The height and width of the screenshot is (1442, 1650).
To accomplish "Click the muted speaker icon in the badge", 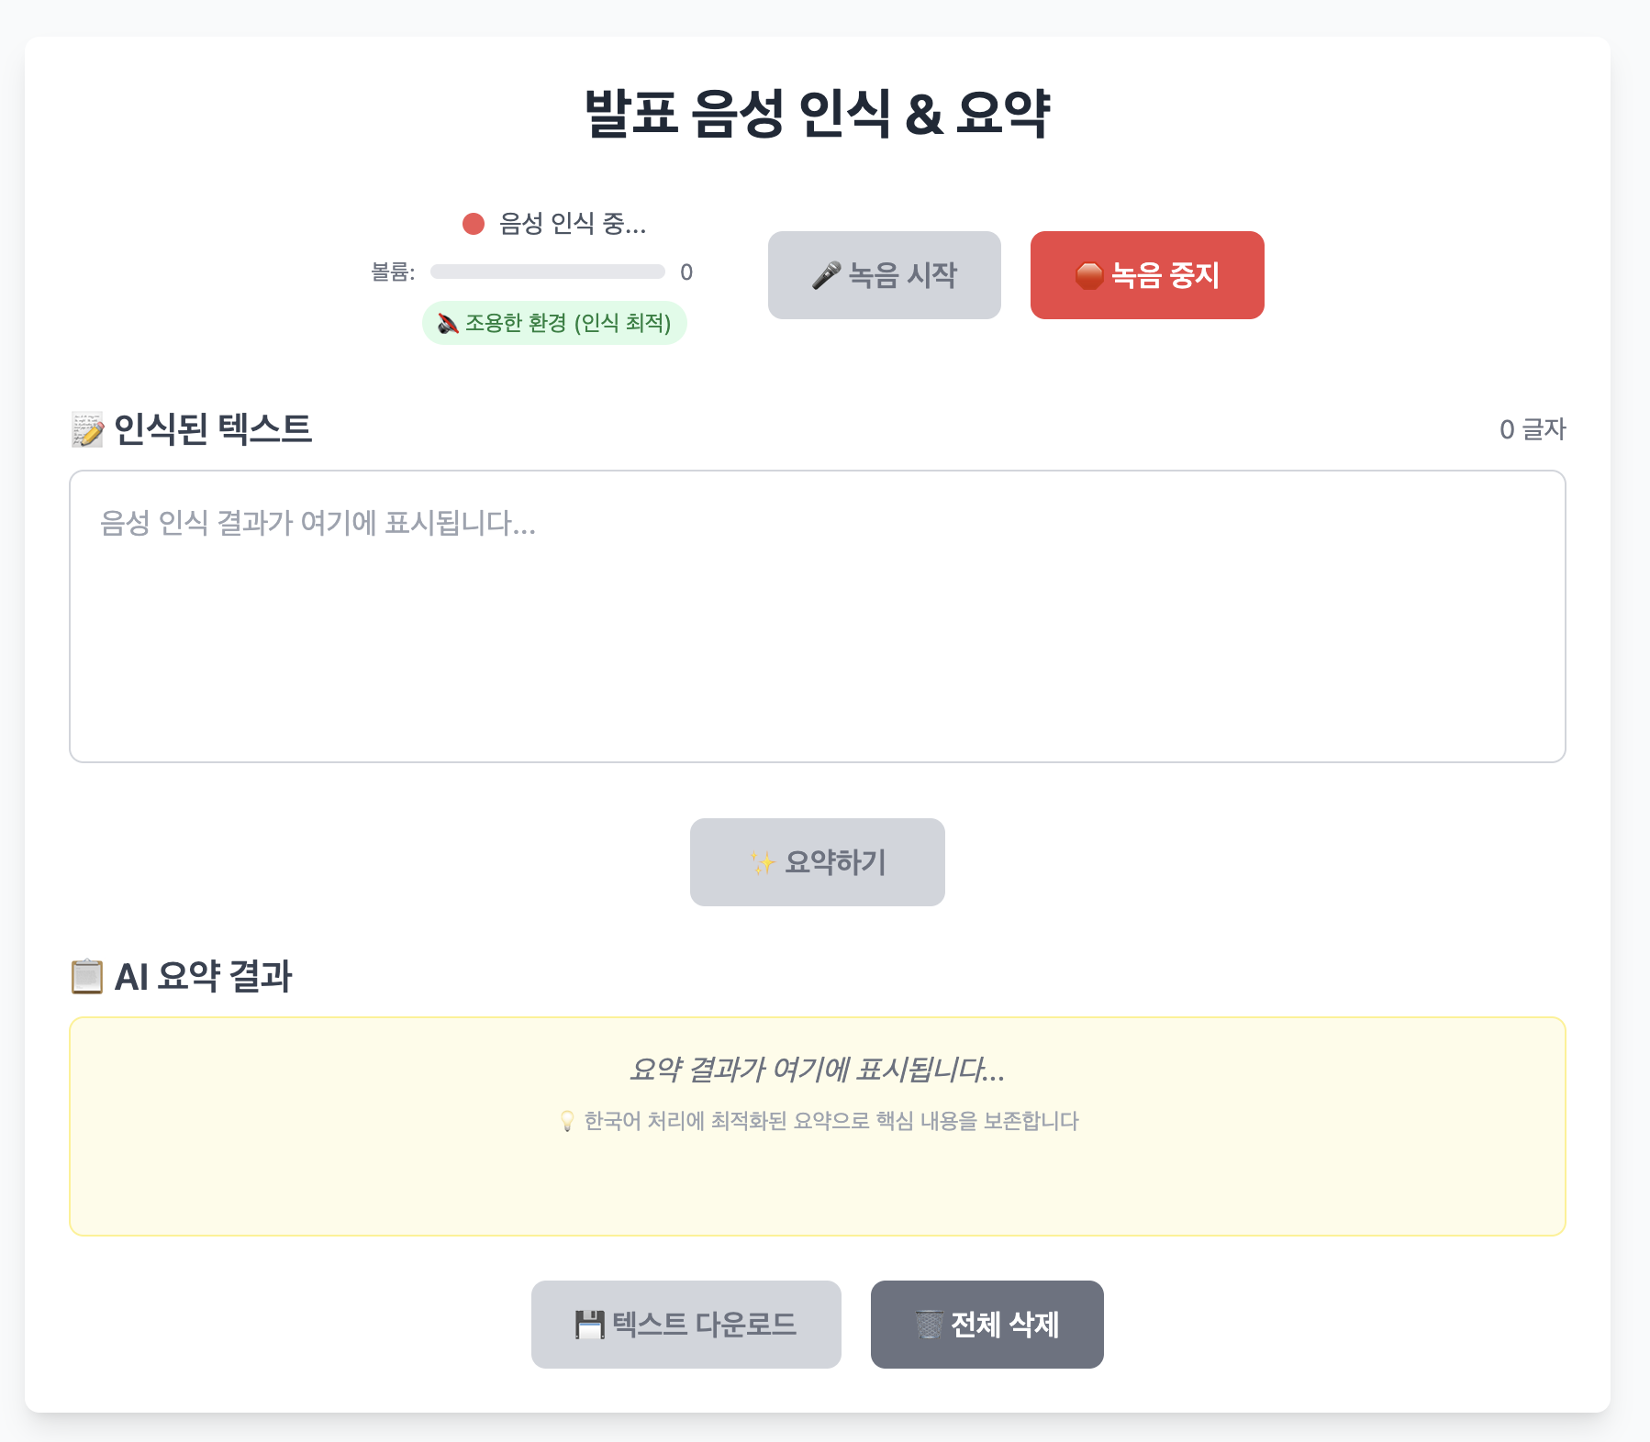I will click(448, 323).
